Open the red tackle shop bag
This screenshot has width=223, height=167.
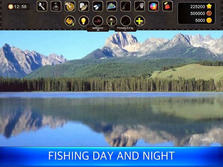pyautogui.click(x=168, y=6)
